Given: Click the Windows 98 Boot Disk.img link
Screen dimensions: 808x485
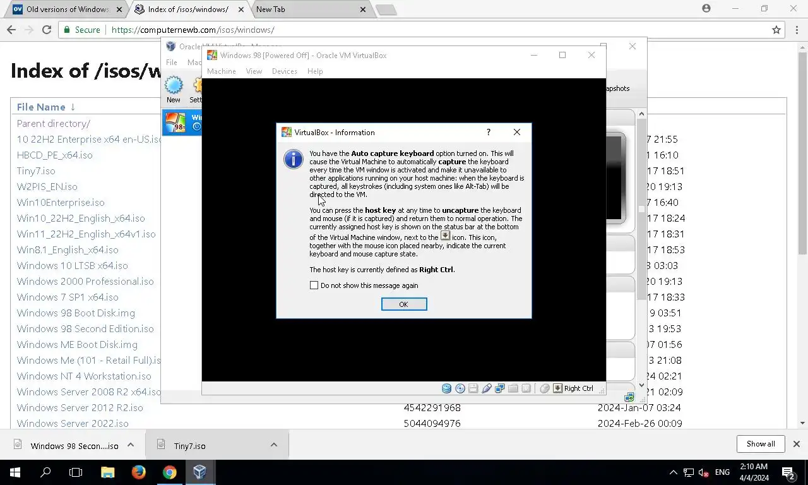Looking at the screenshot, I should 76,313.
